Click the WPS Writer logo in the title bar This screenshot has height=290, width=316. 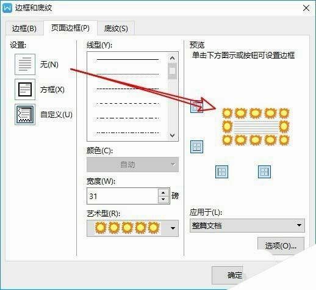point(7,8)
